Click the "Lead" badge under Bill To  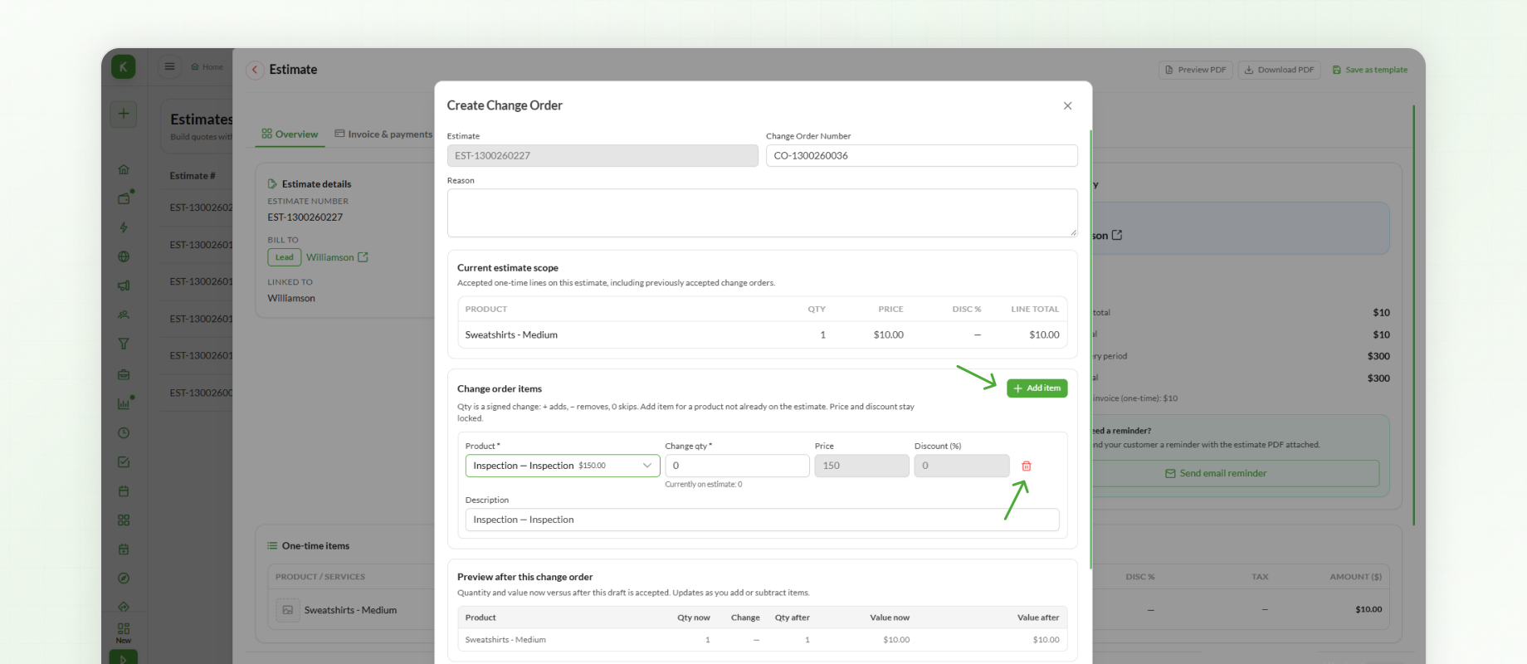(x=285, y=257)
